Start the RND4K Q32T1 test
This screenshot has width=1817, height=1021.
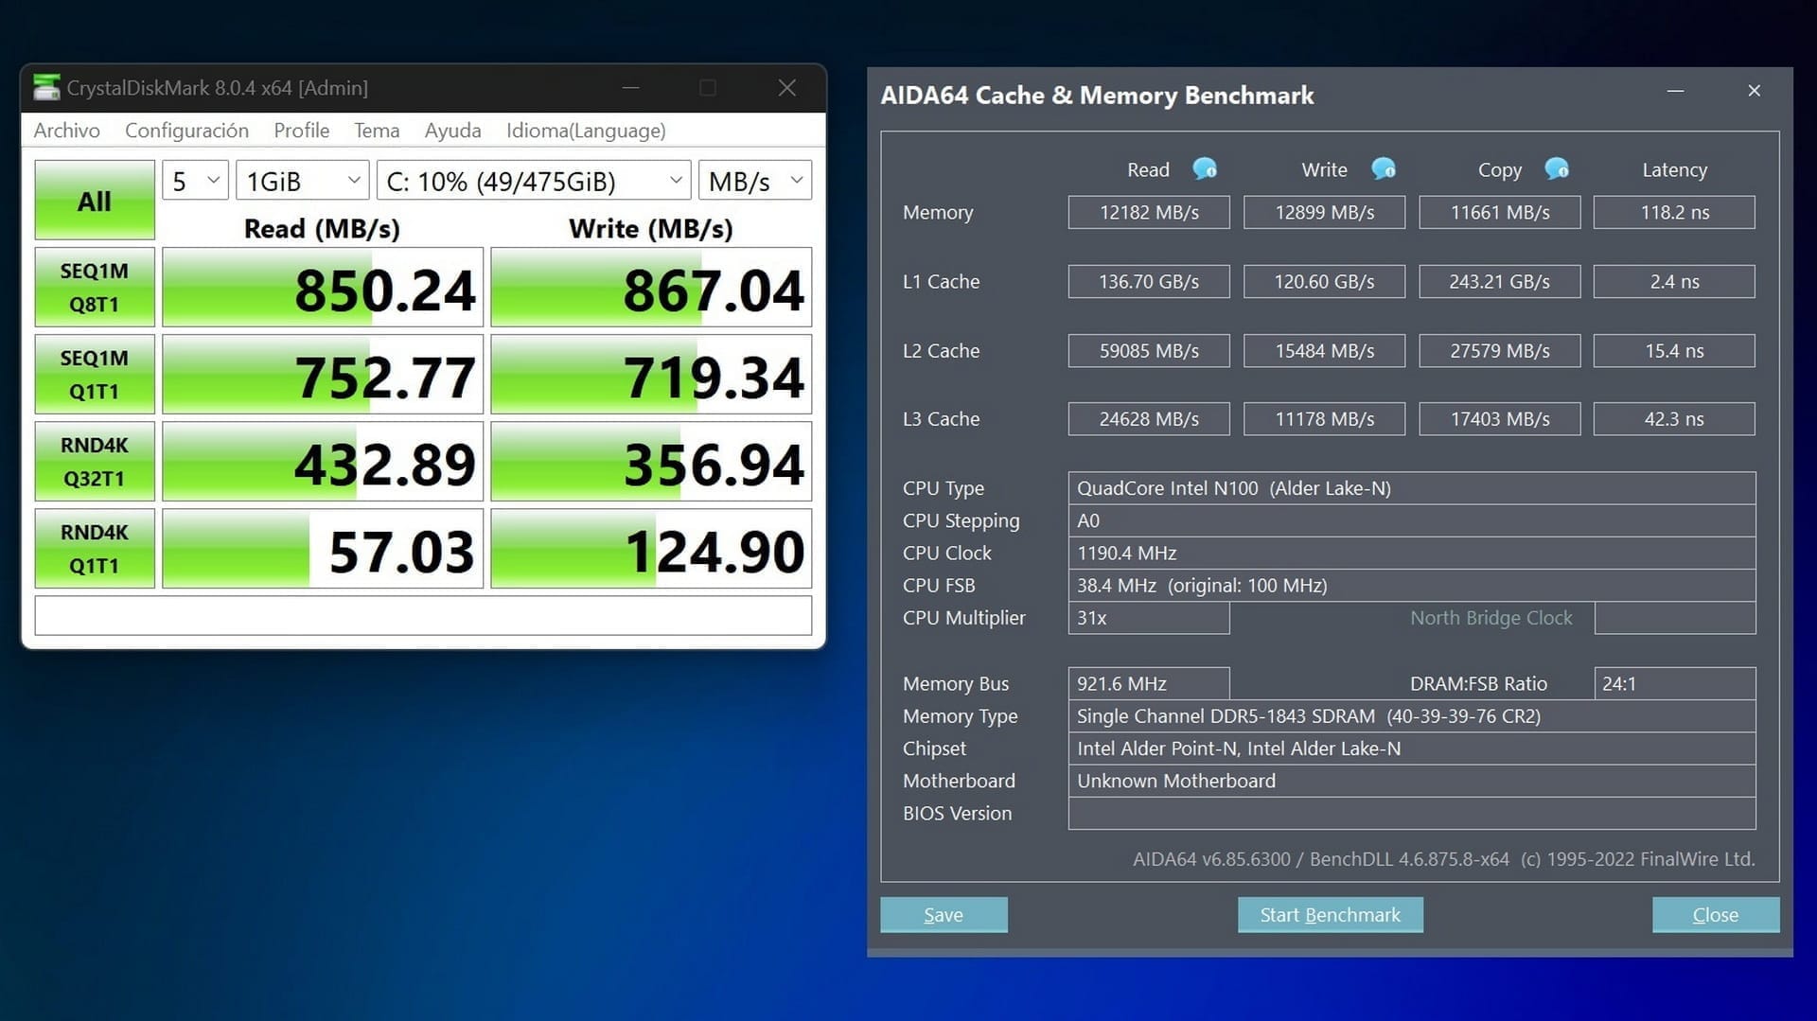95,462
